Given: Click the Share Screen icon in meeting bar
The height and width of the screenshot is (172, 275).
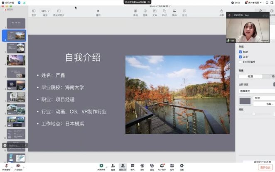Looking at the screenshot, I should click(101, 166).
